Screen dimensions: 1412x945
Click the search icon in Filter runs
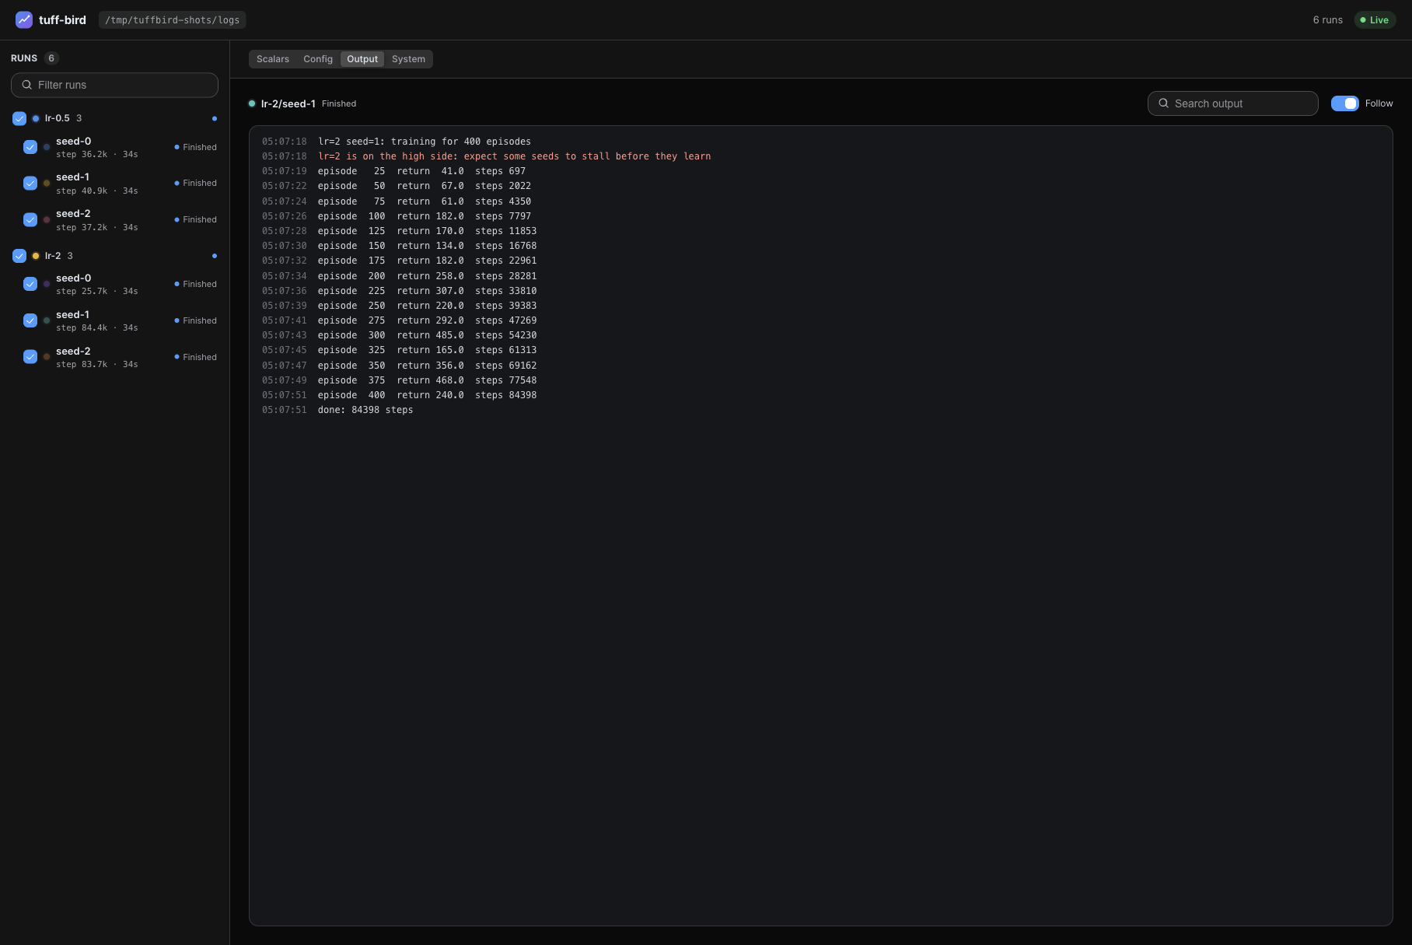coord(27,85)
